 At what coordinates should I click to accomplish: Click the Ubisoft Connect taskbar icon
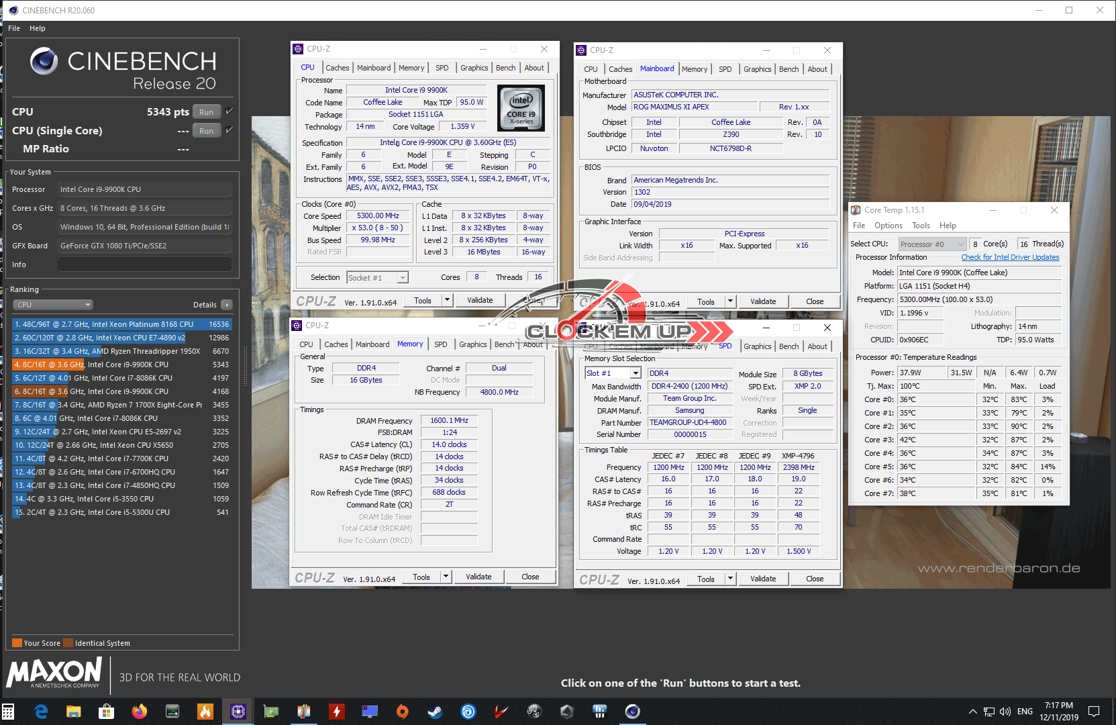(468, 712)
